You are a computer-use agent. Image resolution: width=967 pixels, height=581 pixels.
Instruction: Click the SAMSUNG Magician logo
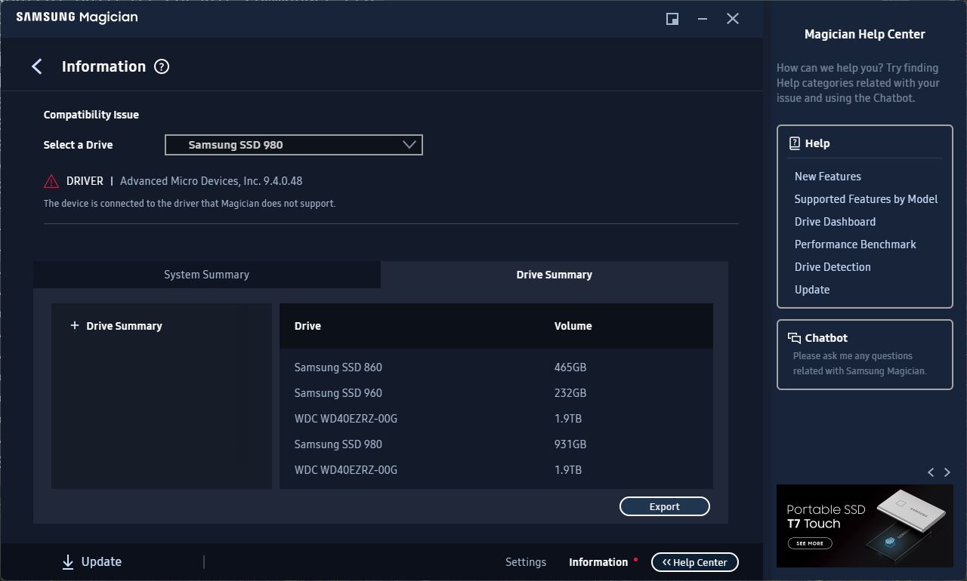click(x=77, y=17)
